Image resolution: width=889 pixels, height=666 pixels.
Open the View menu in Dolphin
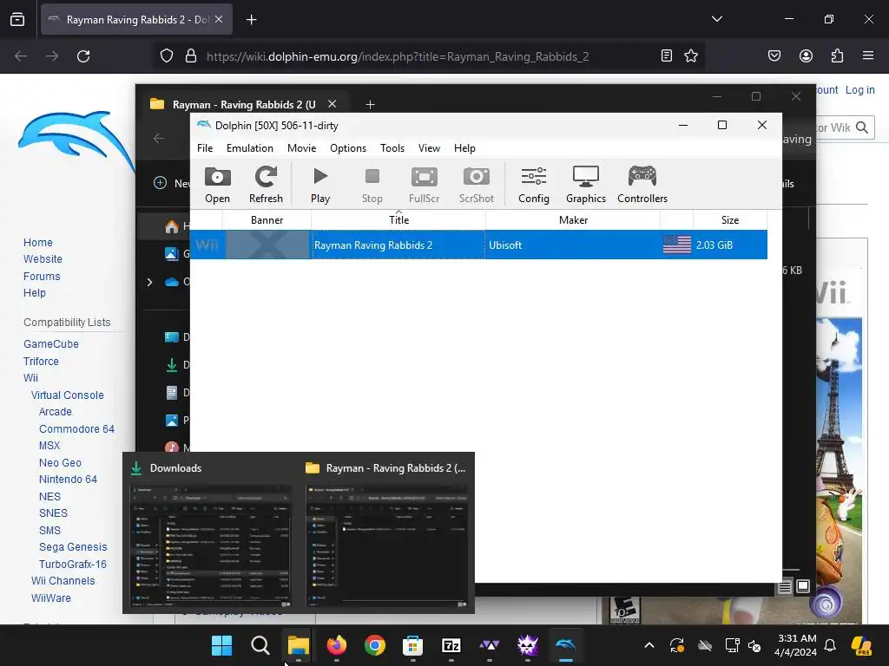[x=429, y=147]
